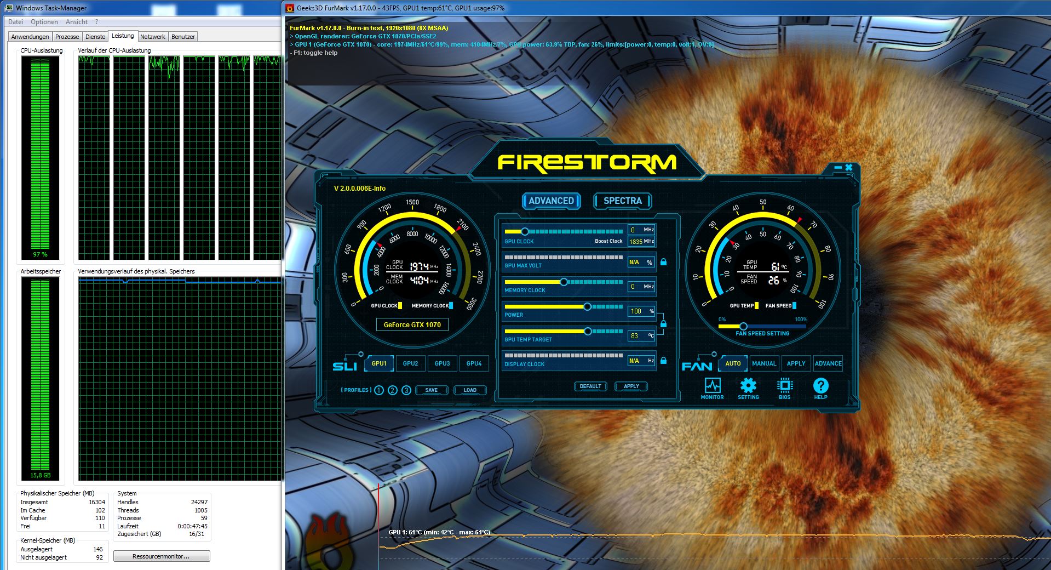Switch to Benutzer tab in Task-Manager
This screenshot has width=1051, height=570.
(x=183, y=37)
